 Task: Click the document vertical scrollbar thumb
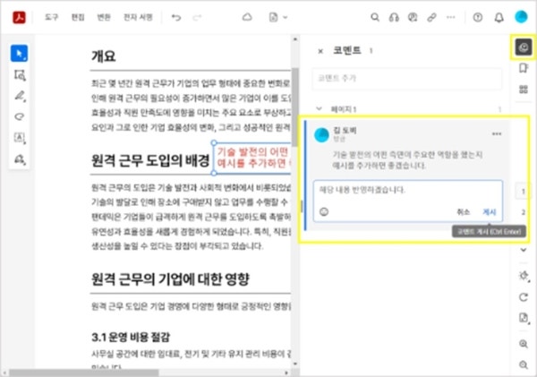[294, 107]
